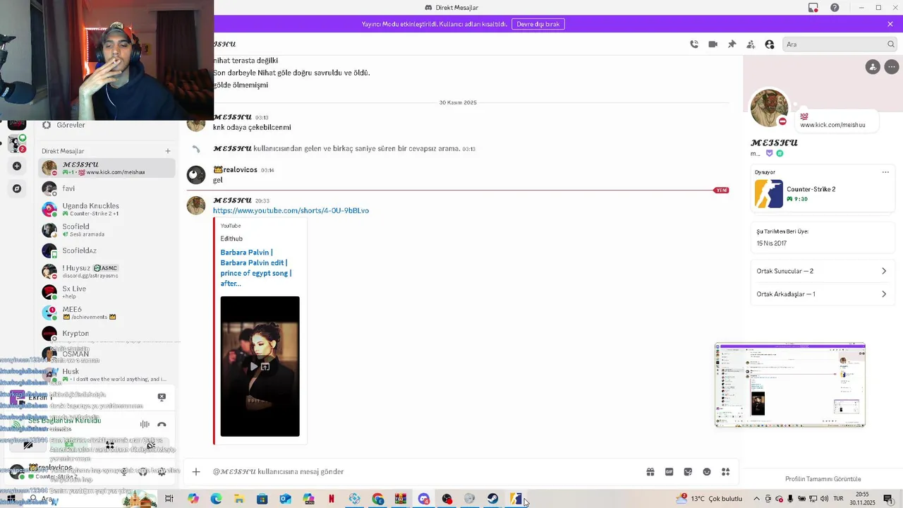This screenshot has height=508, width=903.
Task: Open the emoji picker
Action: point(707,472)
